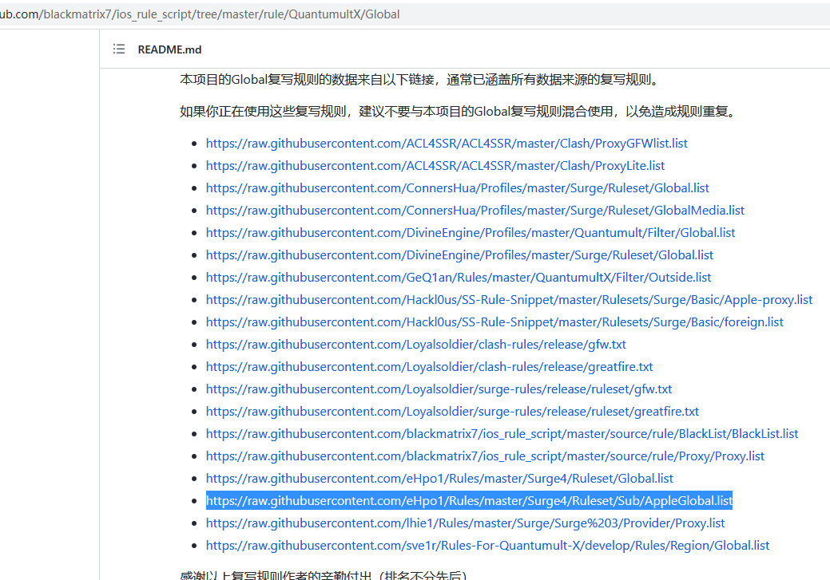The height and width of the screenshot is (580, 830).
Task: Open the Hackl0us Apple-proxy.list link
Action: [509, 299]
